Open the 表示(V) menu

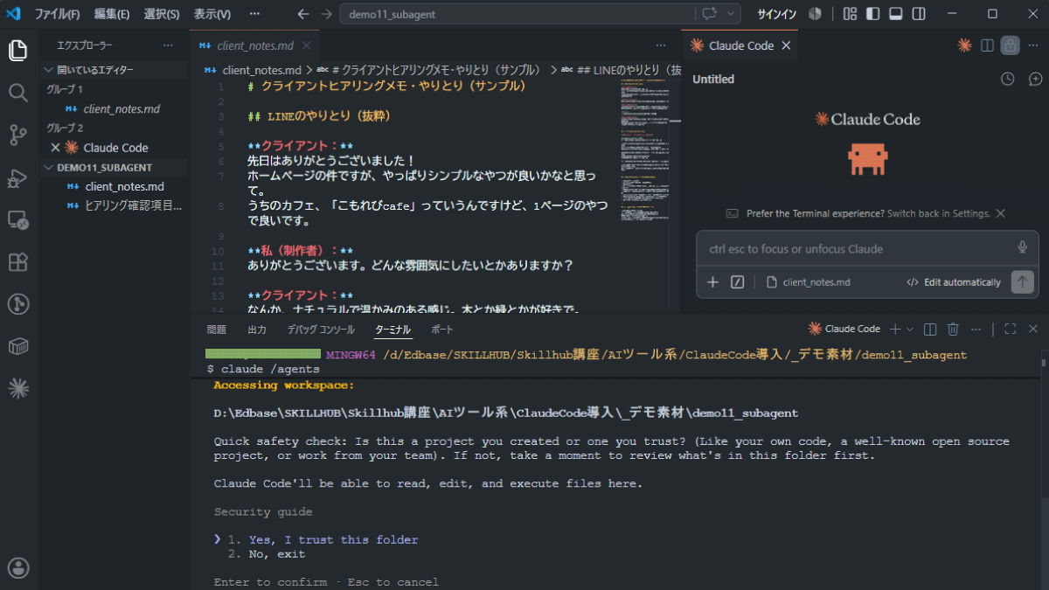tap(212, 14)
